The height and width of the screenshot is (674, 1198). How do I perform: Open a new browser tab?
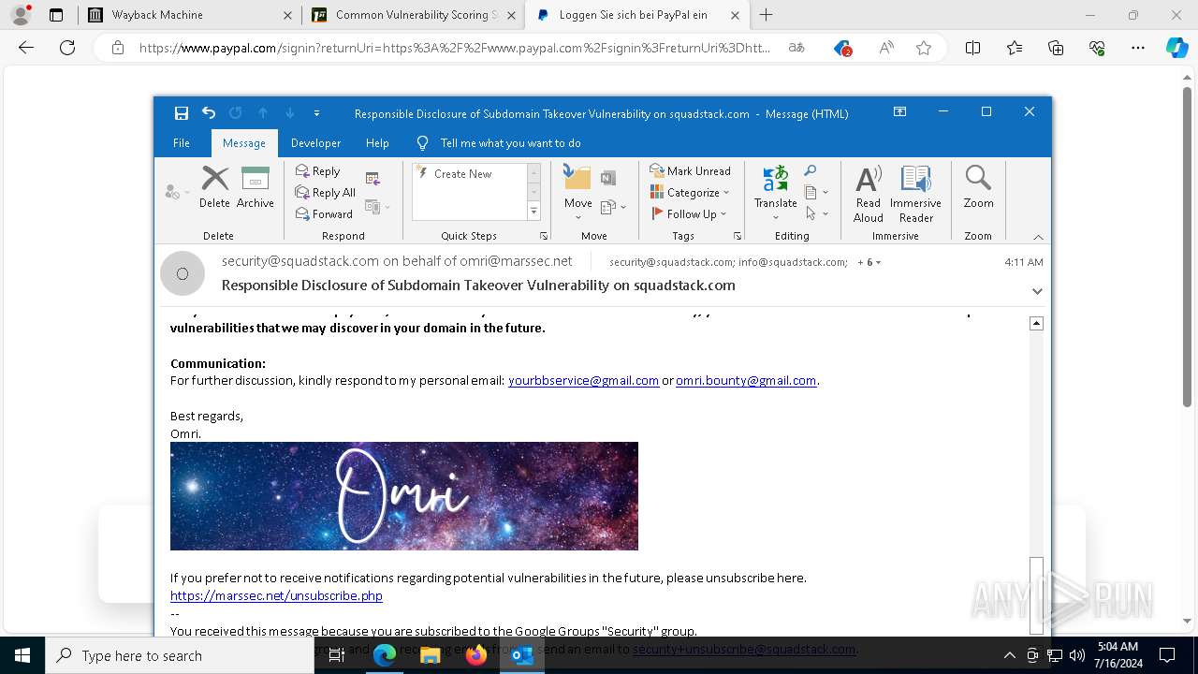tap(767, 15)
